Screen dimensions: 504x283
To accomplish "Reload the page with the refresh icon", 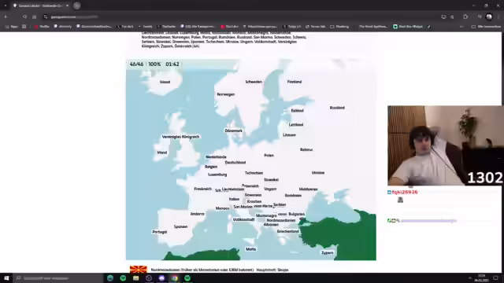I will pyautogui.click(x=24, y=17).
